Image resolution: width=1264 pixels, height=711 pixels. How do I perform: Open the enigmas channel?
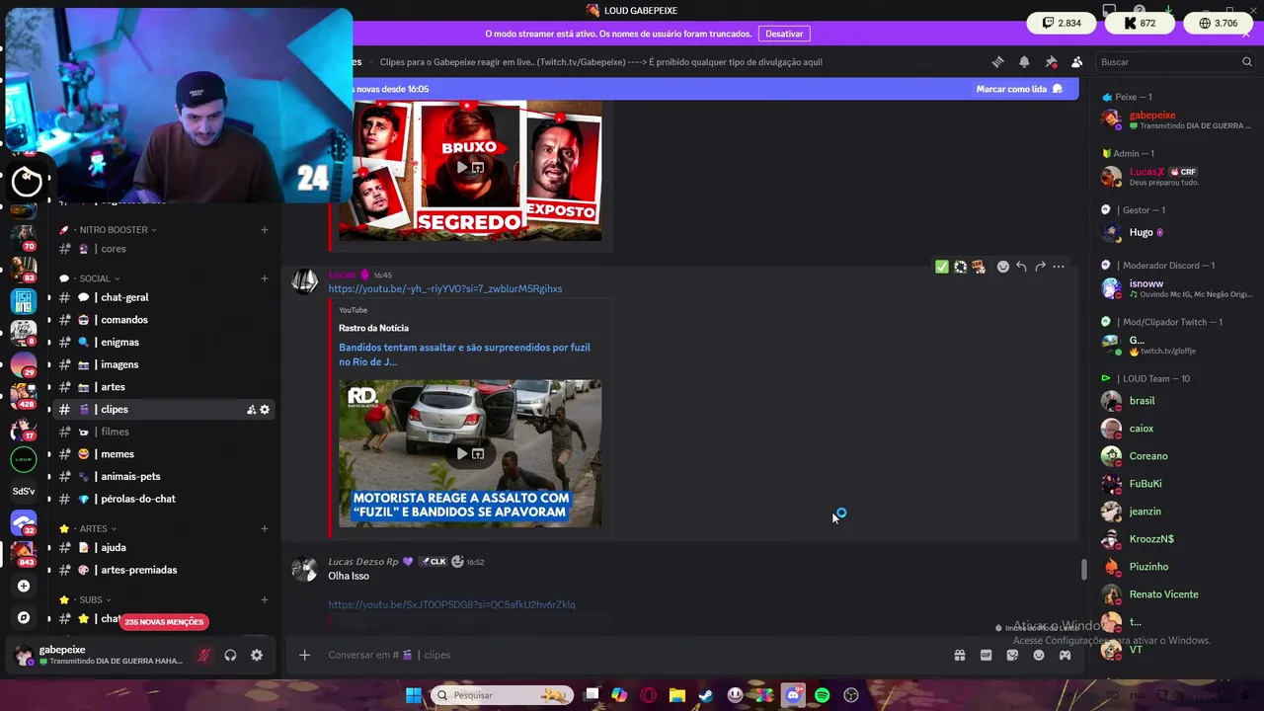coord(164,343)
